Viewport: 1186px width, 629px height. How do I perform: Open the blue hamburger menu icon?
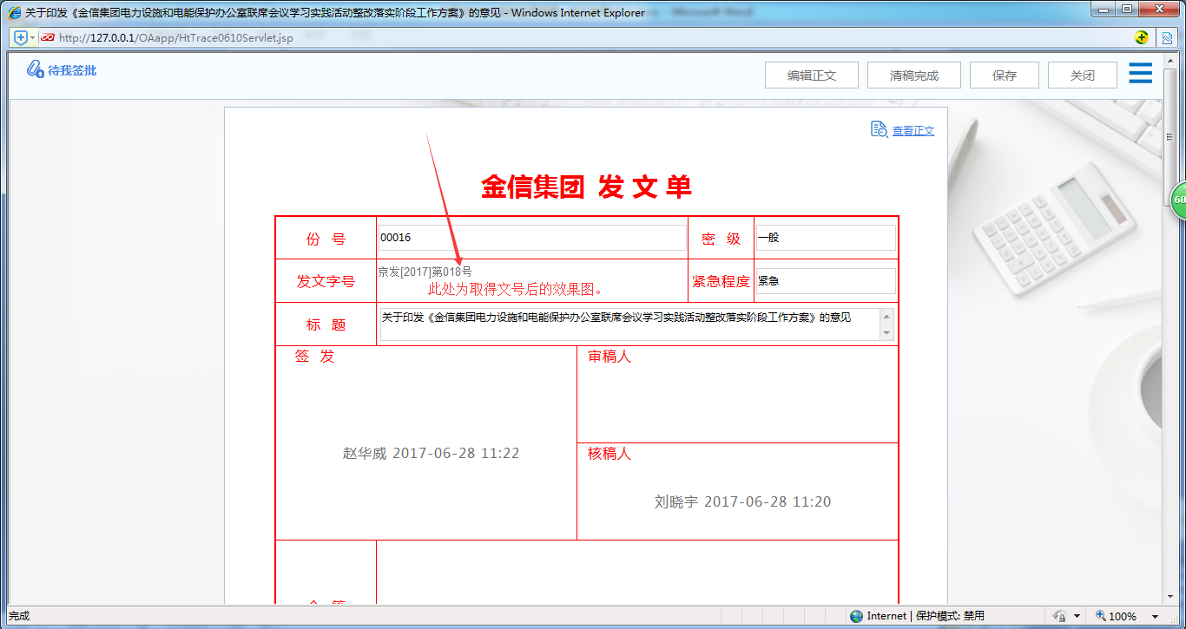coord(1140,74)
